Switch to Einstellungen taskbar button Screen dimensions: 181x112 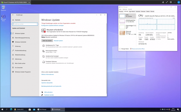coord(57,109)
